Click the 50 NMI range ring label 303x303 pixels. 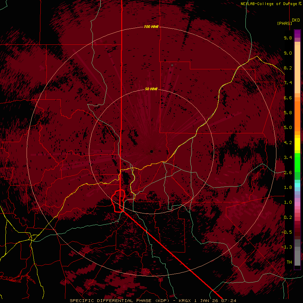point(151,89)
